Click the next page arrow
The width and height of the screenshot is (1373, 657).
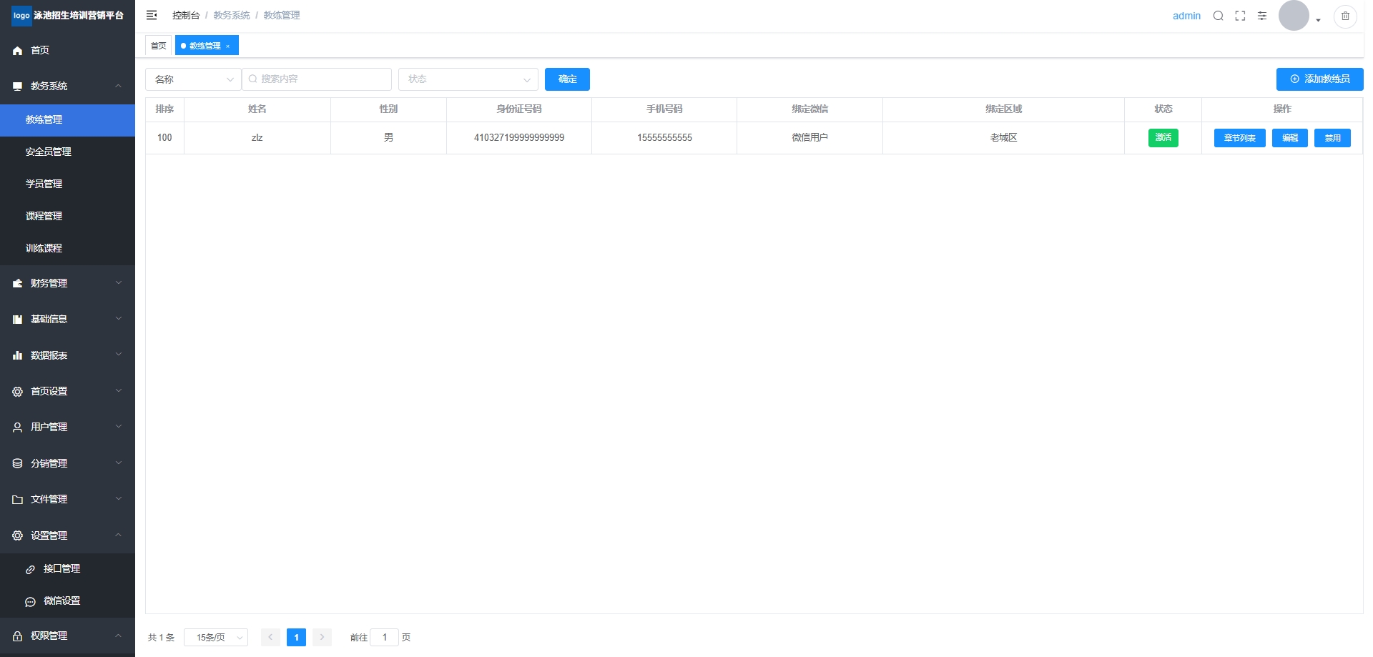[322, 637]
